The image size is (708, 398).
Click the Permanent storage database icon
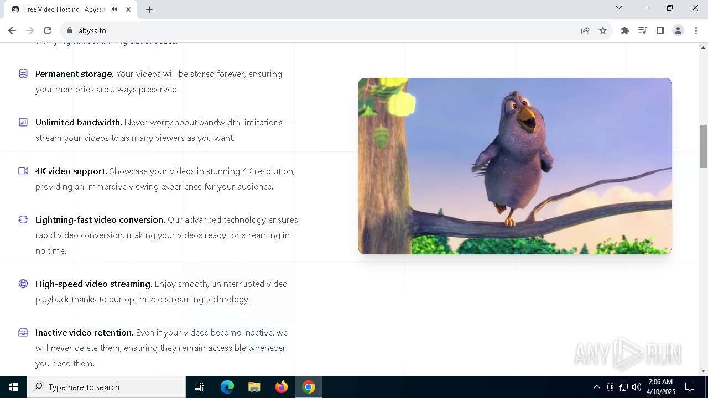tap(23, 74)
